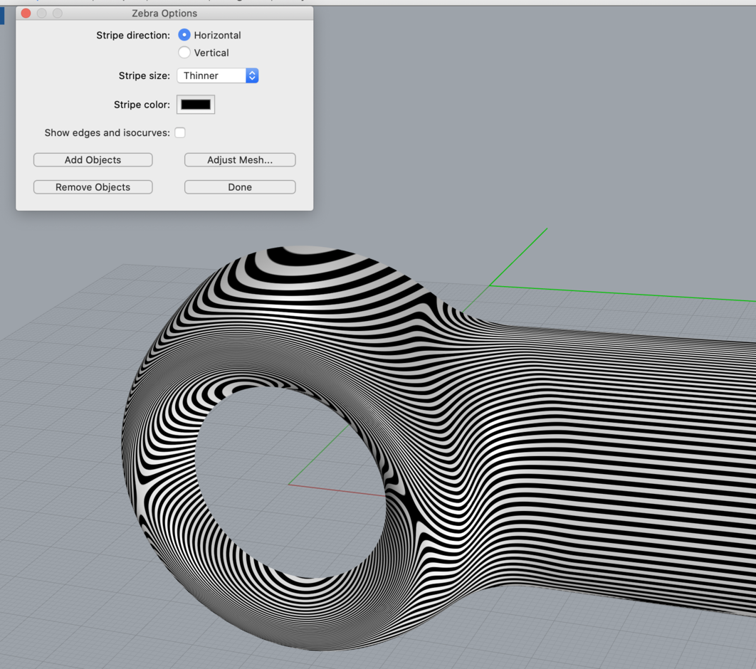The width and height of the screenshot is (756, 669).
Task: Finish zebra analysis with Done
Action: click(x=239, y=186)
